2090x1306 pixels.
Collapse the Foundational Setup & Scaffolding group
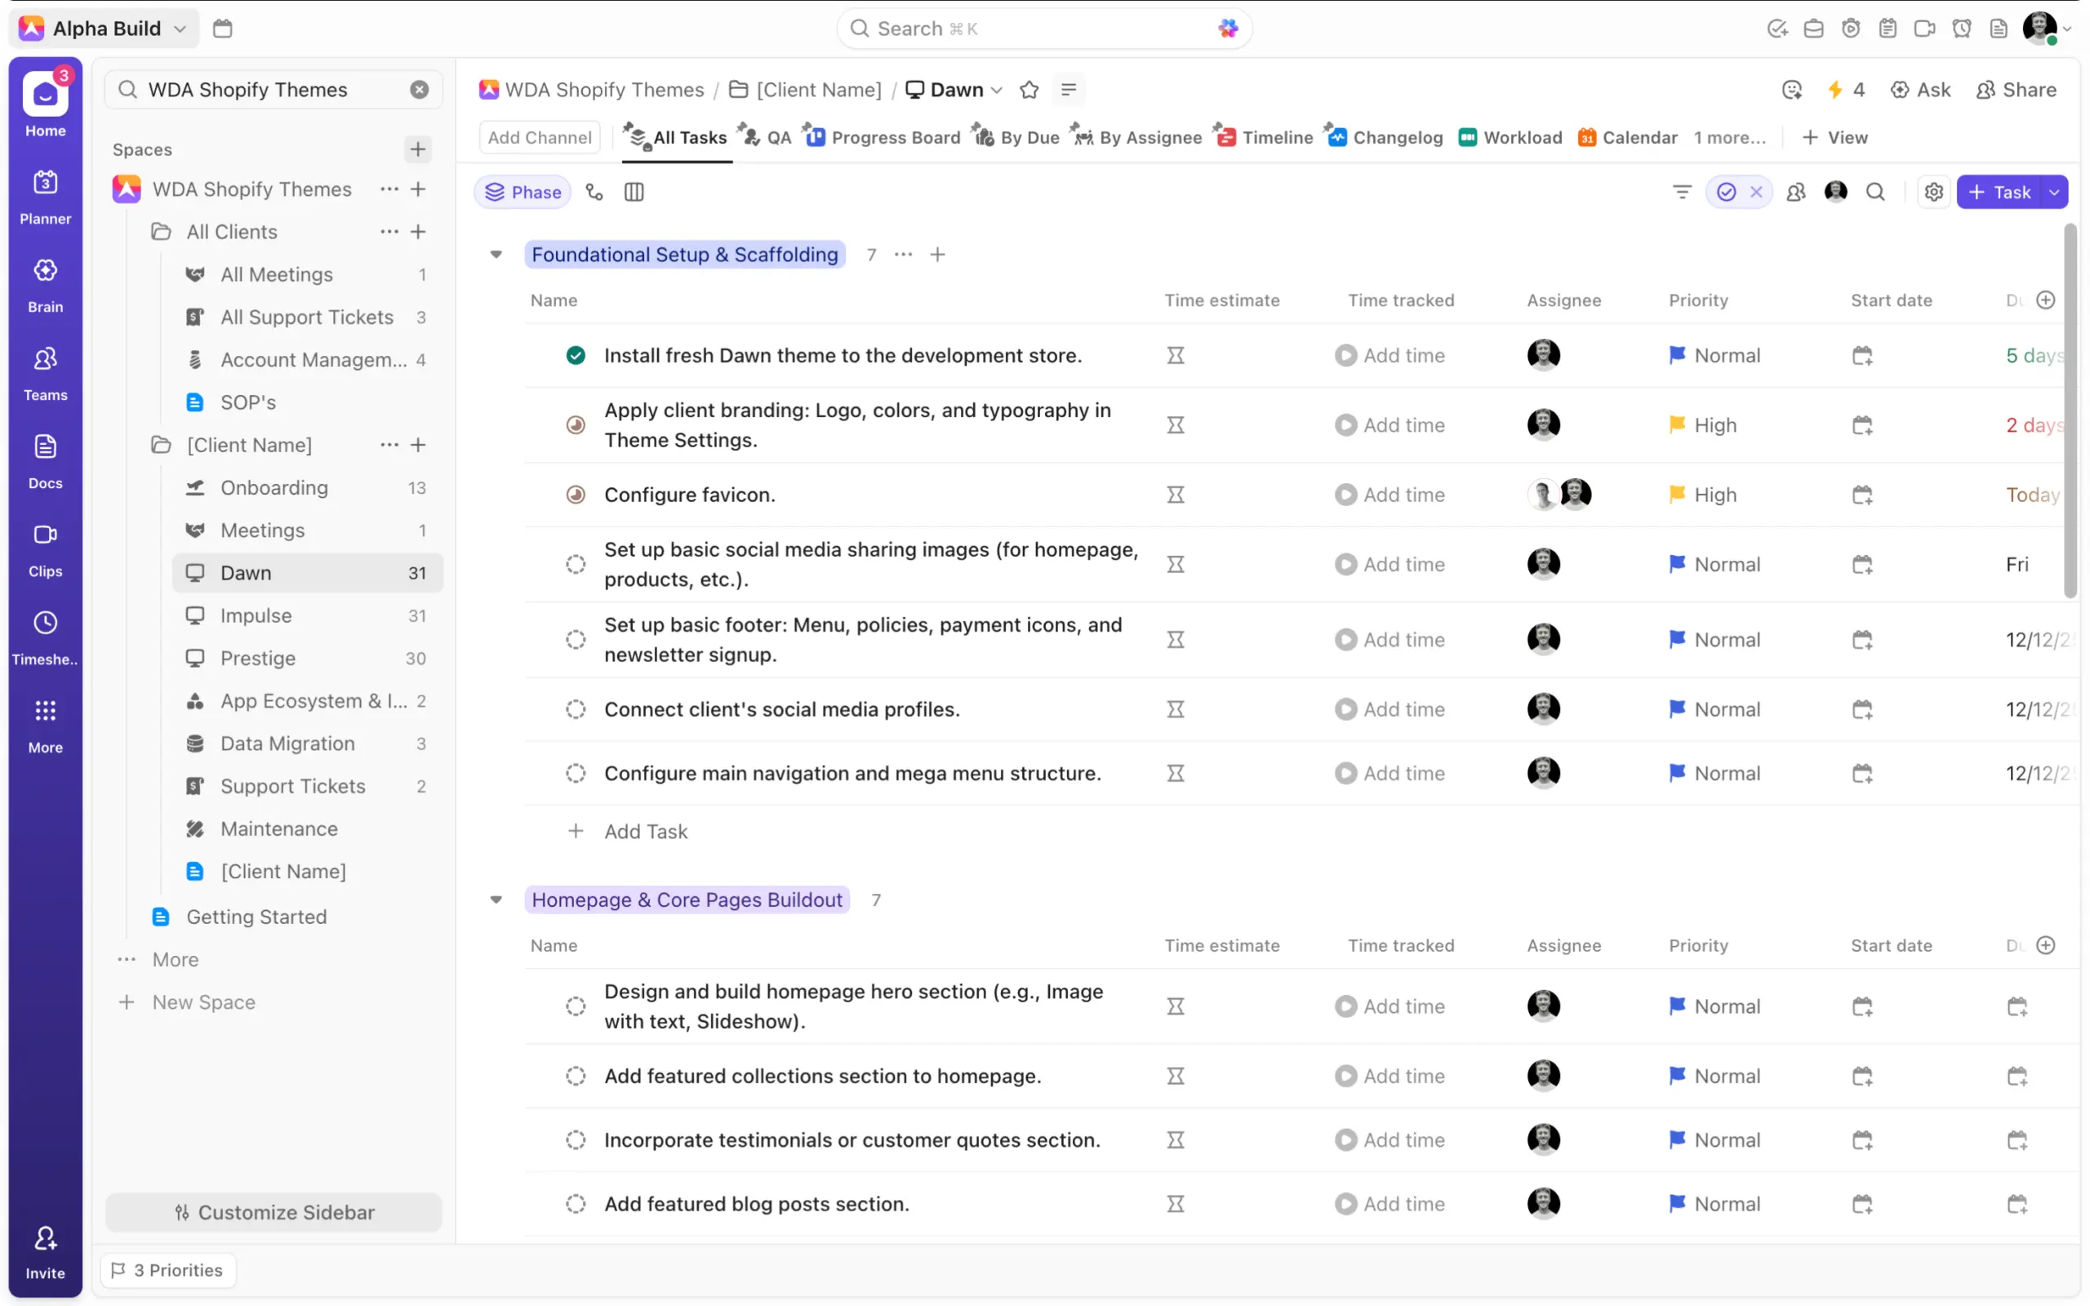click(496, 254)
